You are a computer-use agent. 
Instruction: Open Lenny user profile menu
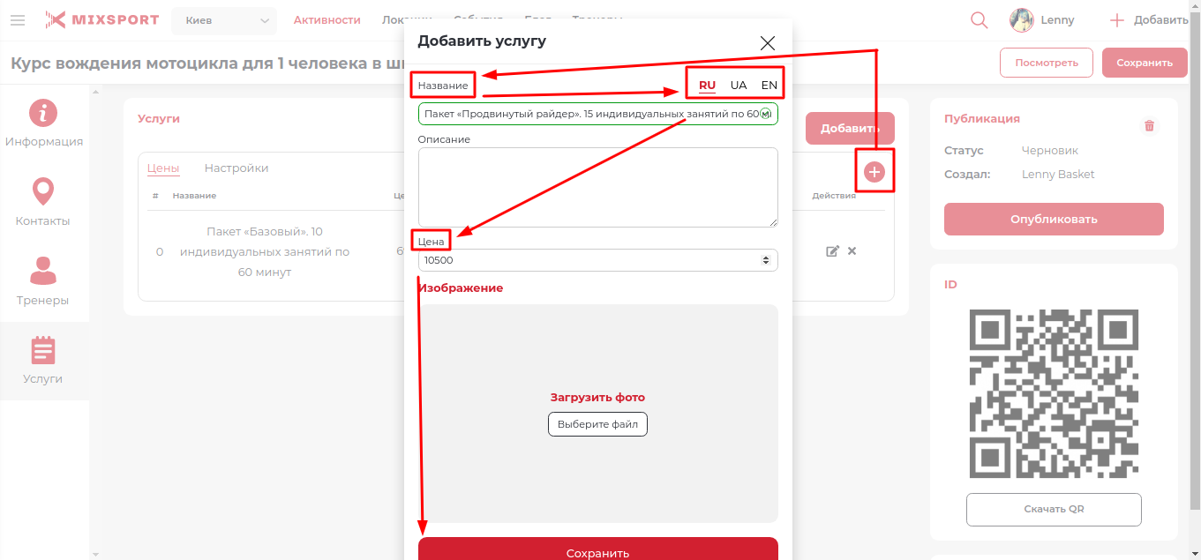pyautogui.click(x=1043, y=20)
